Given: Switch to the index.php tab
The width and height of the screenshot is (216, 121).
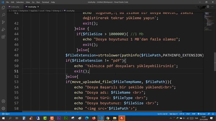Looking at the screenshot, I should 15,7.
